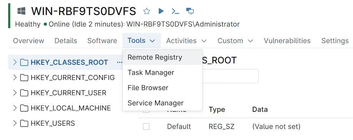Viewport: 353px width, 140px height.
Task: Open the command line terminal icon
Action: point(175,11)
